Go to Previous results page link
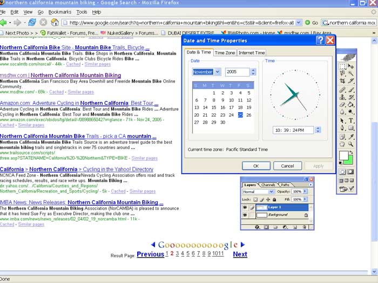 point(151,254)
